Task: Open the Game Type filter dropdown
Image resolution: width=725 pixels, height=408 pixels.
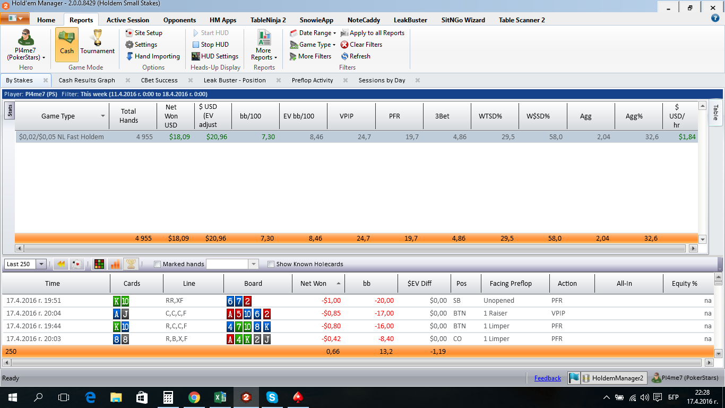Action: 313,45
